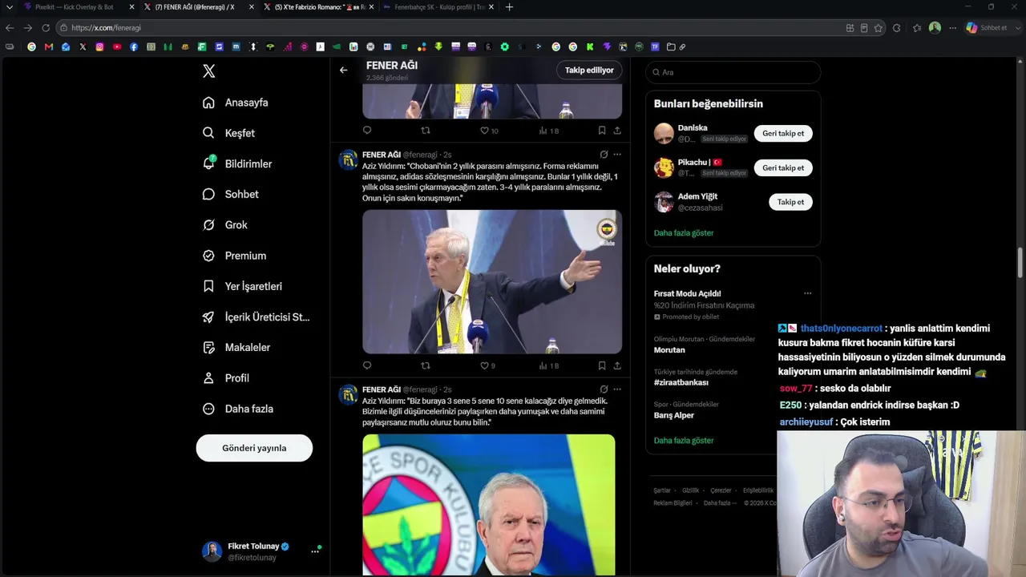The image size is (1026, 577).
Task: Open Grok for the 'Biz buraya 3 sene' post
Action: (604, 389)
